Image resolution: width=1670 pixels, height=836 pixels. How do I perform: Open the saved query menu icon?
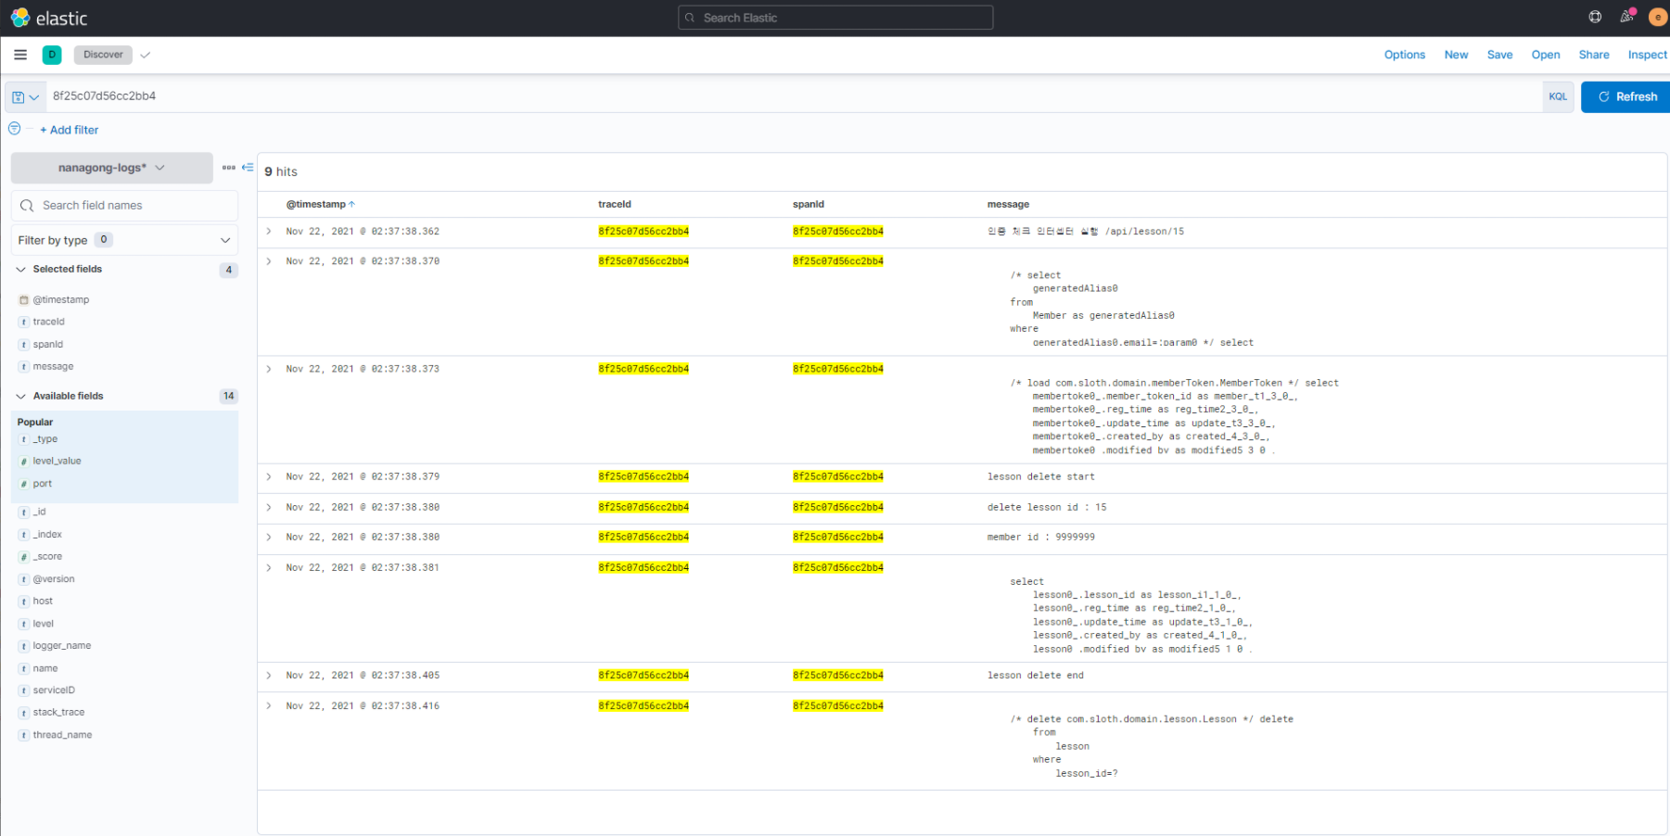point(25,96)
